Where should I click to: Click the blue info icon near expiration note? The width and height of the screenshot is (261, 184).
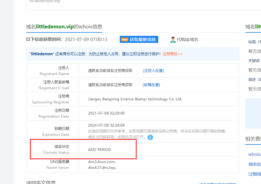(x=150, y=137)
